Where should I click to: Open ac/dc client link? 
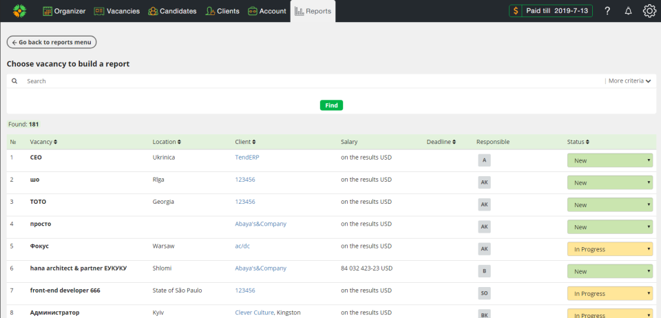coord(242,246)
